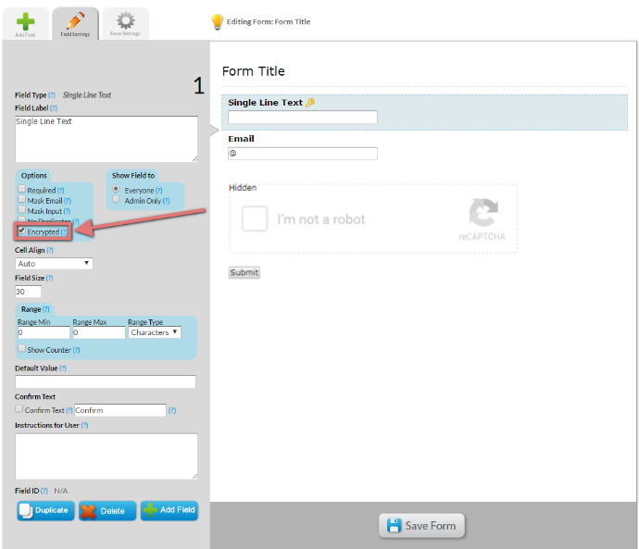Open help for Admin Only option

point(167,201)
